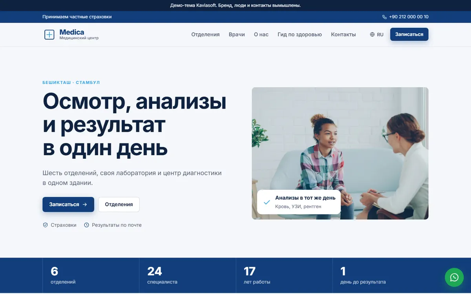This screenshot has width=471, height=294.
Task: Click the БЕШИКТАШ · СТАМБУЛ eyebrow text
Action: point(71,83)
